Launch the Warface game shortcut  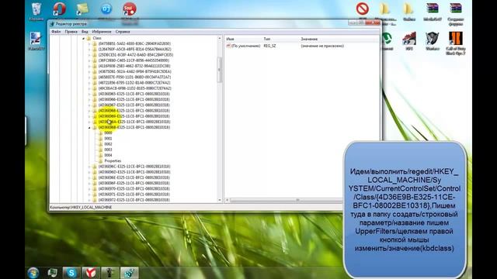432,39
